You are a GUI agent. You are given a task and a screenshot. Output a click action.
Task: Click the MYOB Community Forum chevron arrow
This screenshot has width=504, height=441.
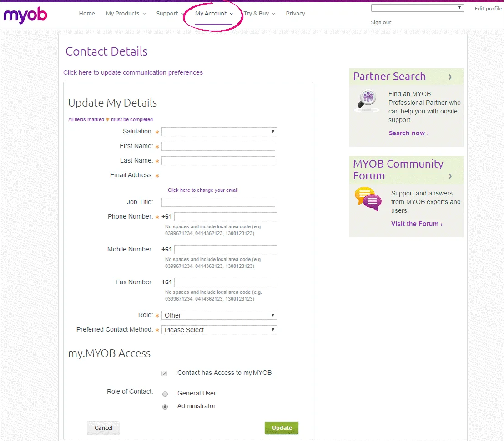pos(450,177)
